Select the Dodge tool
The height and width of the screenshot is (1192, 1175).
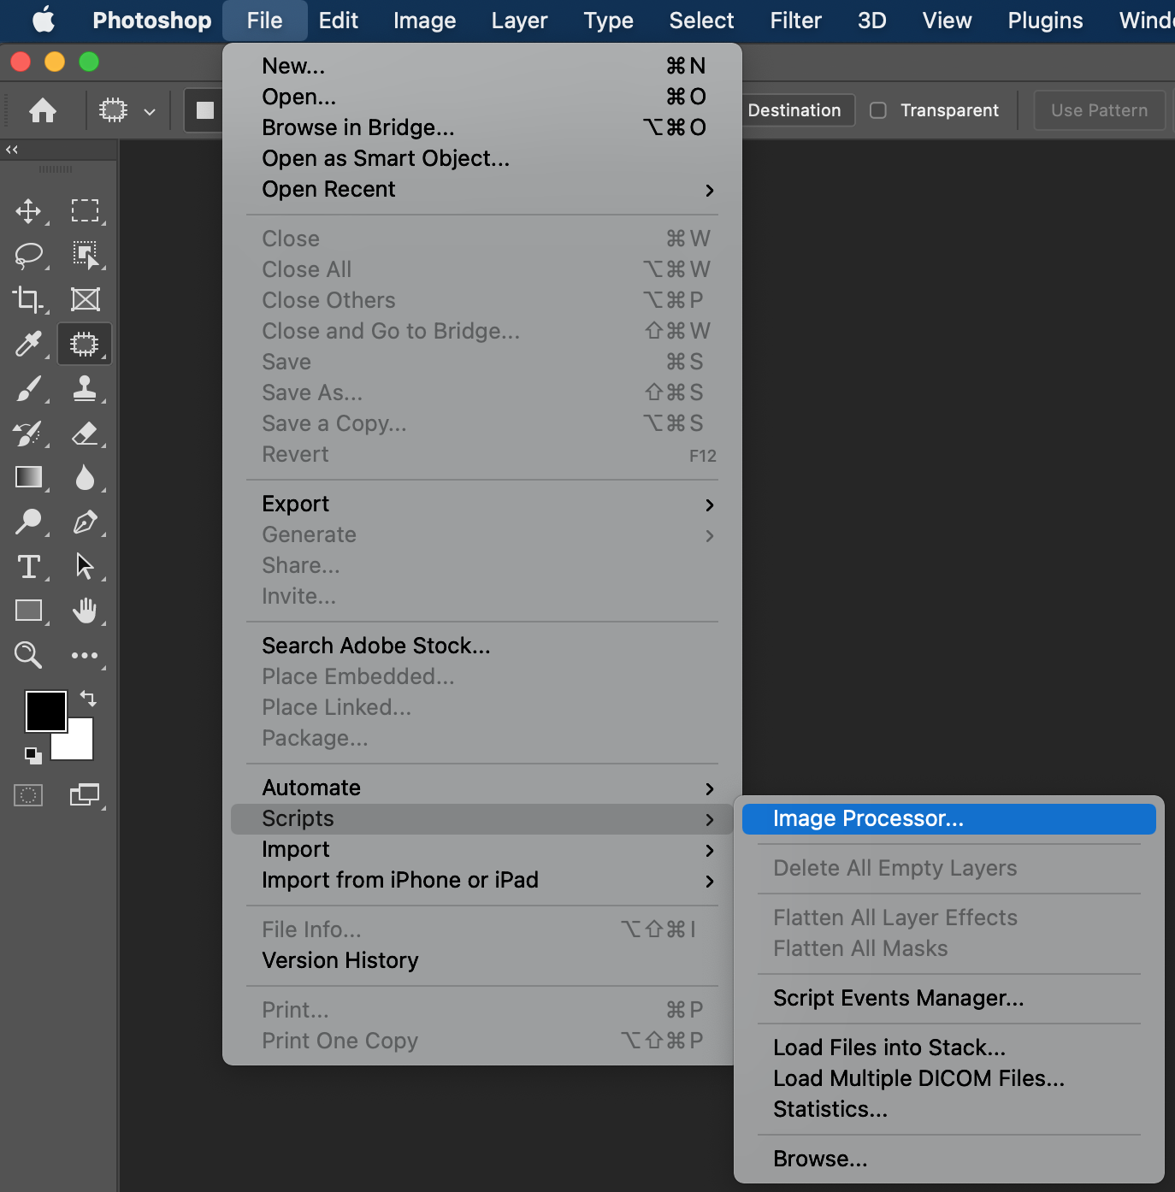28,522
